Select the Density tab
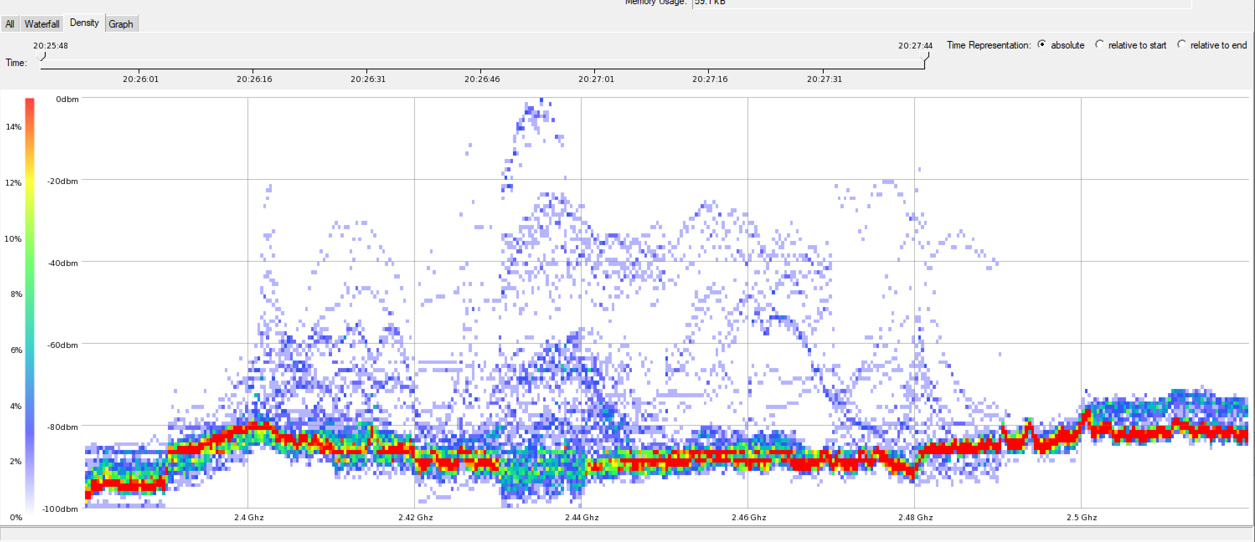This screenshot has height=542, width=1255. (84, 23)
